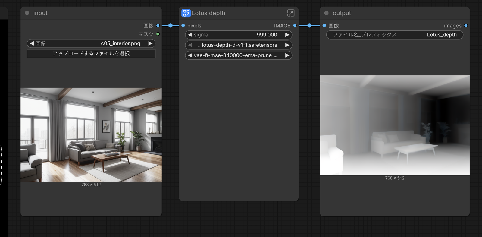Click the 768 × 512 label under the input image
This screenshot has height=237, width=482.
tap(91, 185)
